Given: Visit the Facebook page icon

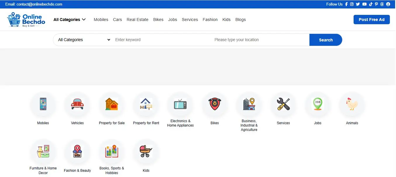Looking at the screenshot, I should [347, 4].
